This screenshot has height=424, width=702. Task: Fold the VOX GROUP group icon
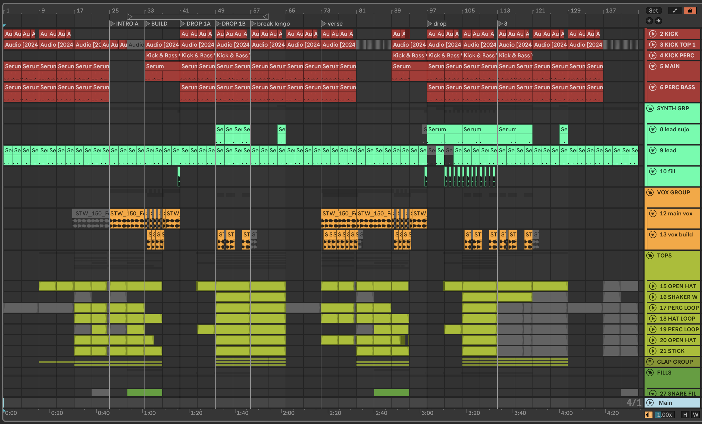pos(650,193)
